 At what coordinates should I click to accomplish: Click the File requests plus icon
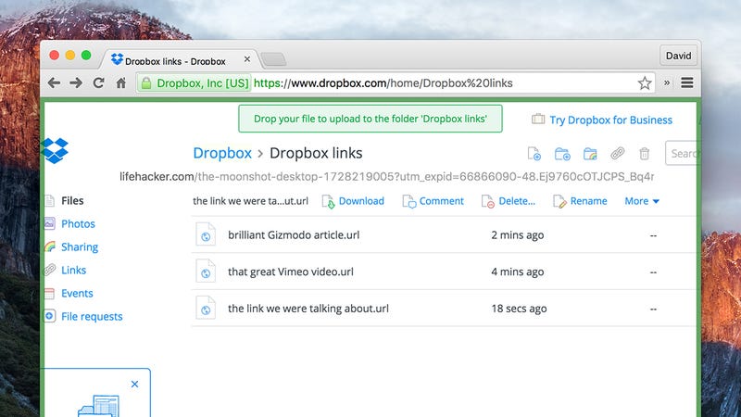click(50, 316)
